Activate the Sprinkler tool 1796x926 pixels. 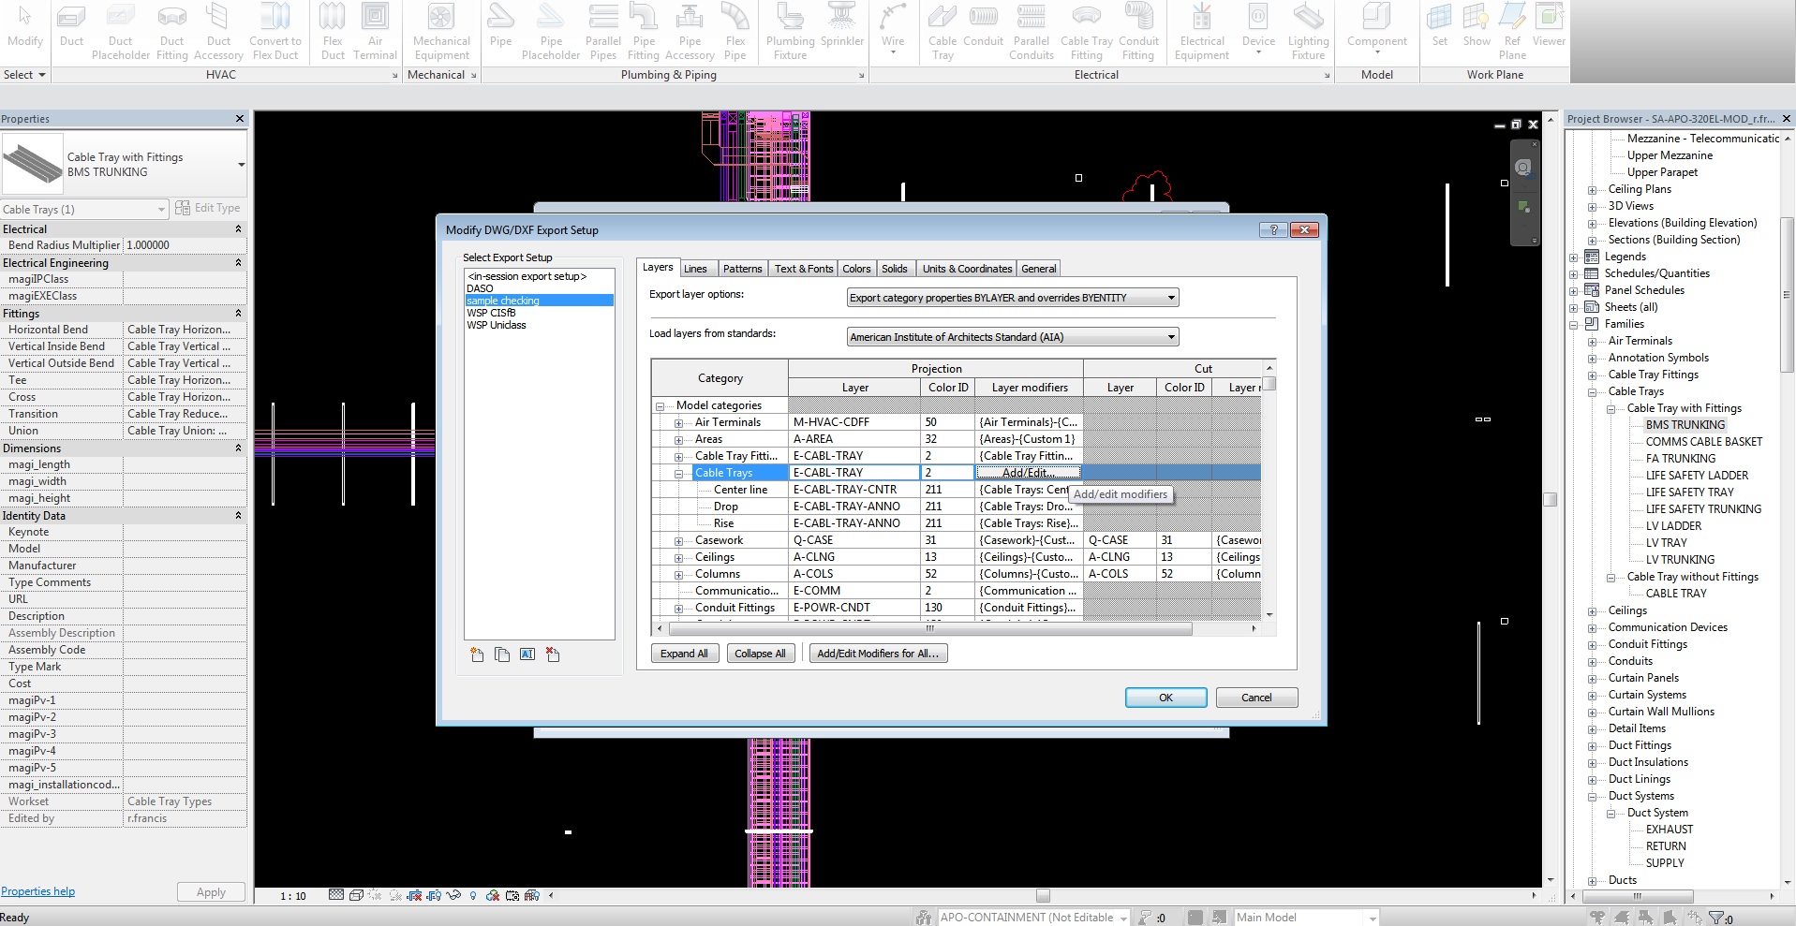842,26
